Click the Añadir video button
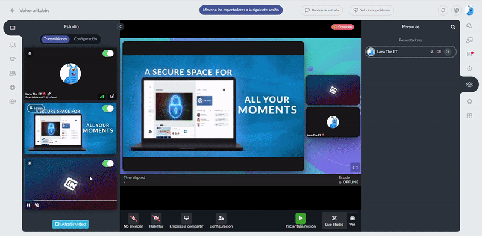Image resolution: width=482 pixels, height=236 pixels. pyautogui.click(x=70, y=225)
